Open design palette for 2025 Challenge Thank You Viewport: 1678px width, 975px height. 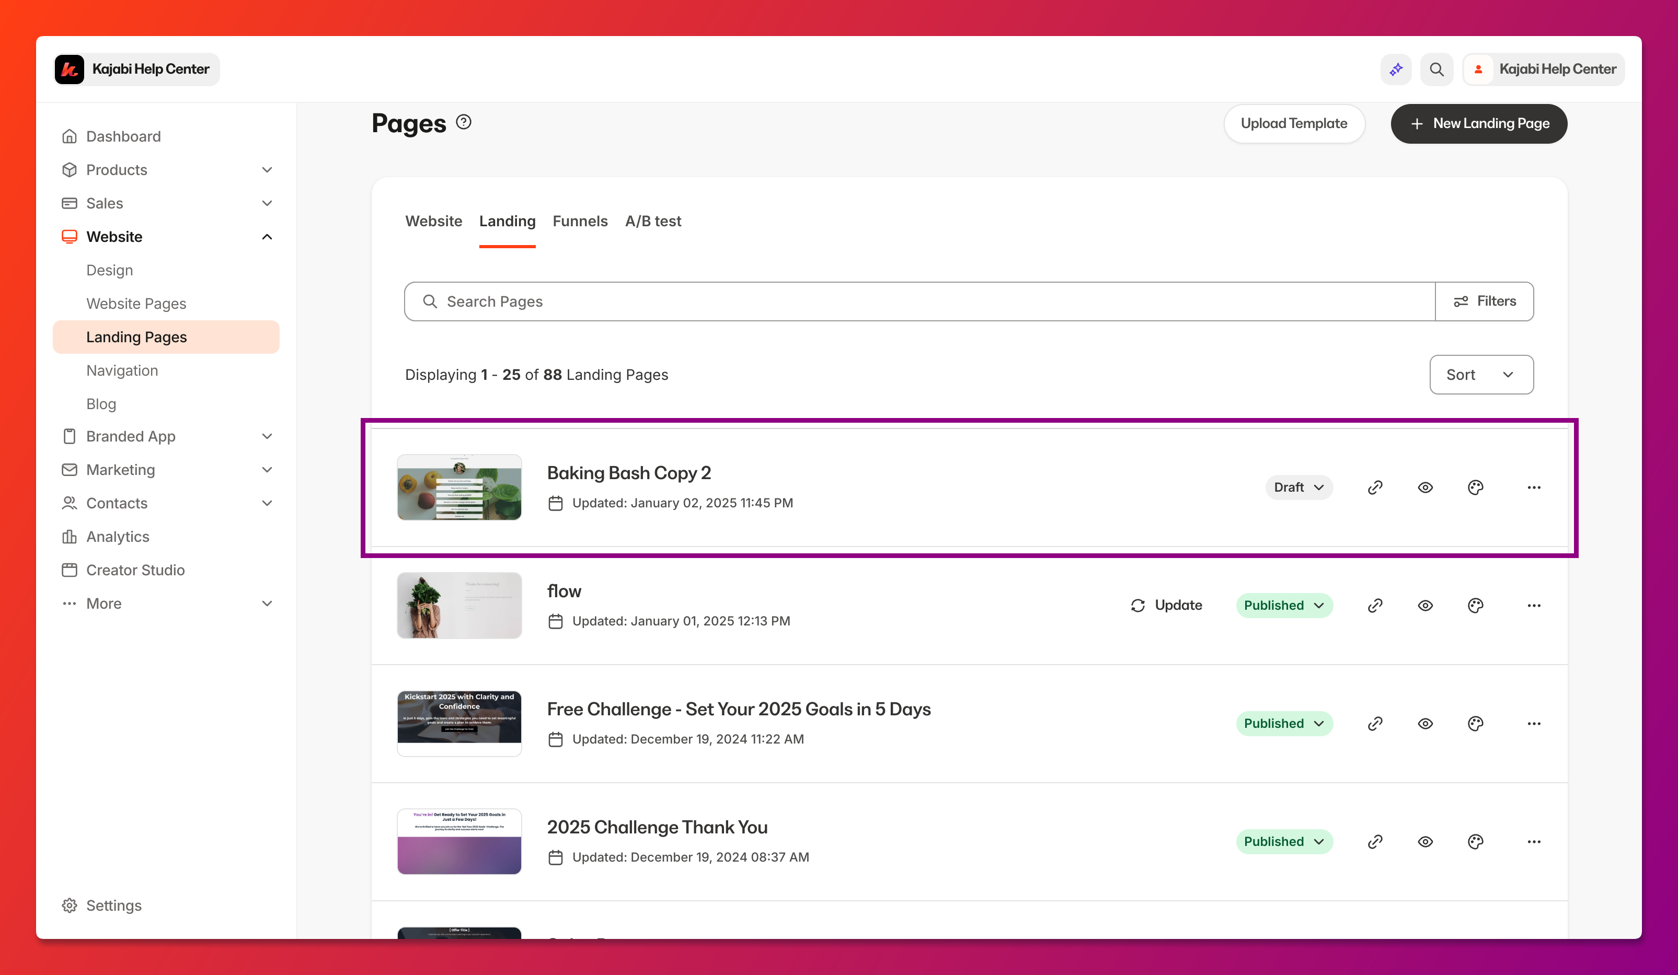coord(1476,842)
